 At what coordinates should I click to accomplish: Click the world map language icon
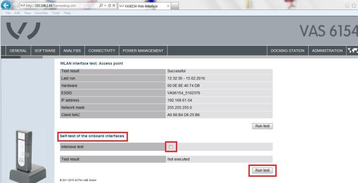[352, 51]
